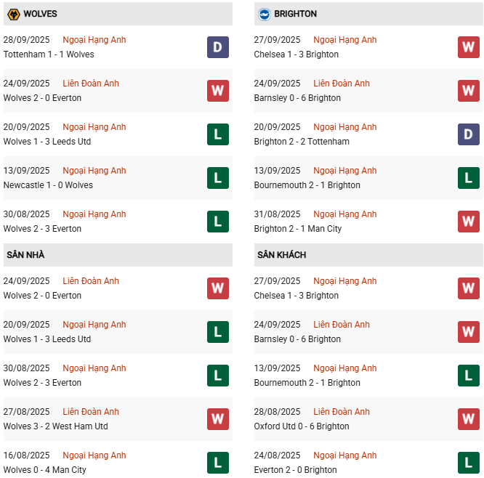Viewport: 484px width, 478px height.
Task: Open Ngoại Hạng Anh link dated 31/08/2025
Action: pyautogui.click(x=345, y=214)
